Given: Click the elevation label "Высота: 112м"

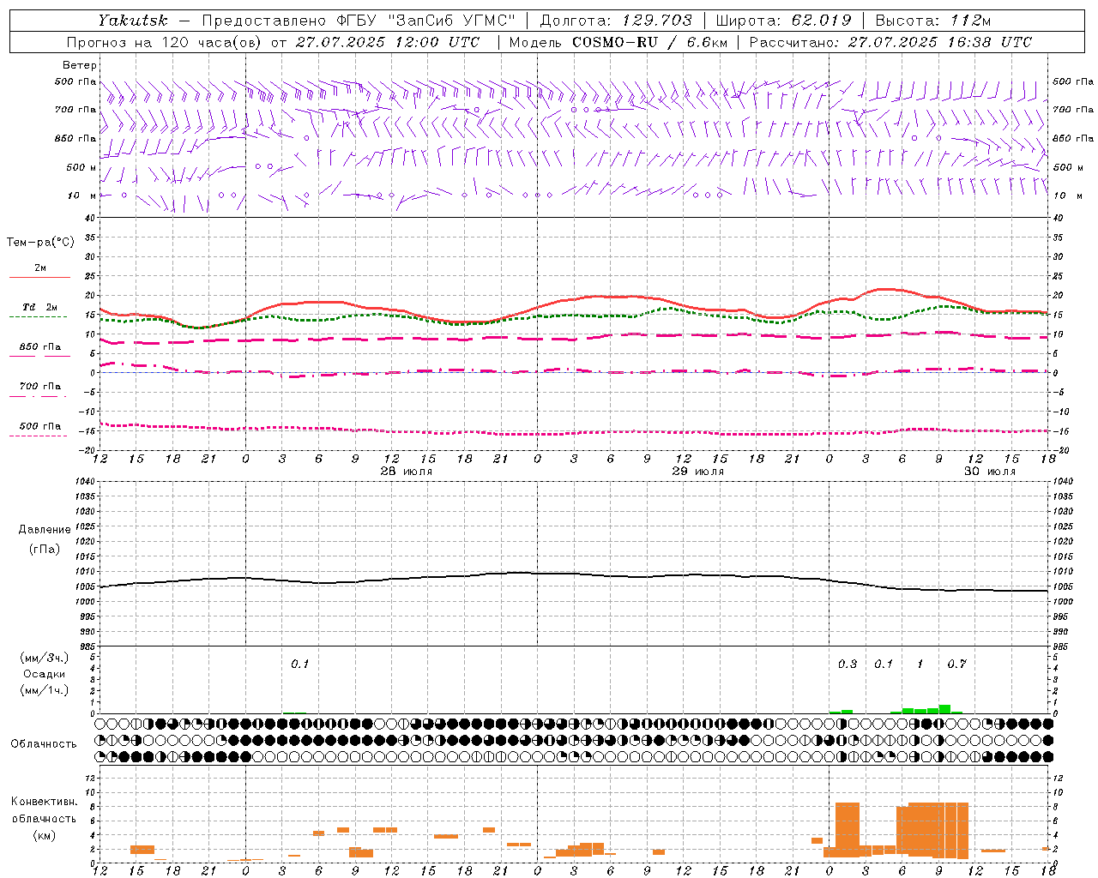Looking at the screenshot, I should pos(933,21).
